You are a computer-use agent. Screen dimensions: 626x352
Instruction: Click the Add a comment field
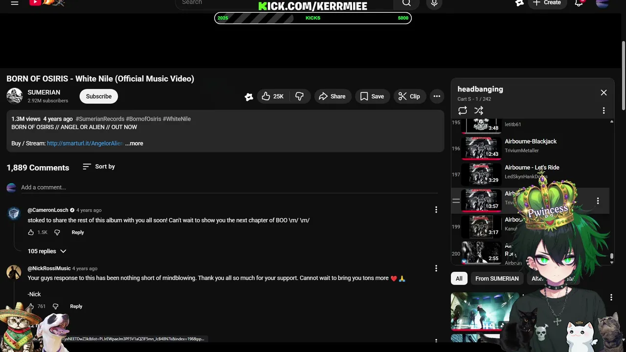(x=229, y=187)
